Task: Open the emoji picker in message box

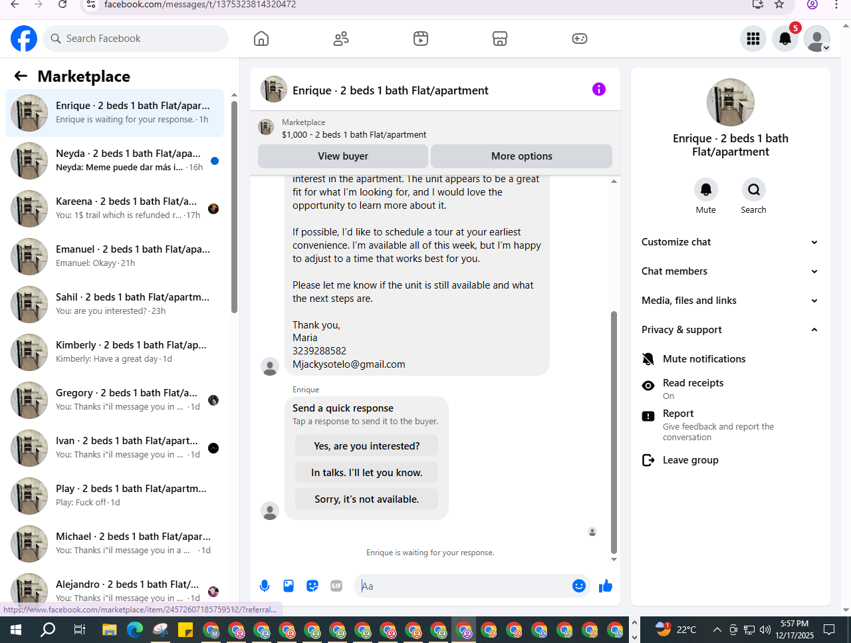Action: (579, 586)
